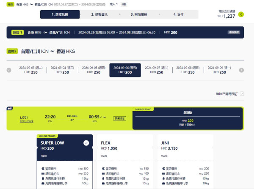Open step 4 payment
This screenshot has height=189, width=254.
tap(178, 14)
